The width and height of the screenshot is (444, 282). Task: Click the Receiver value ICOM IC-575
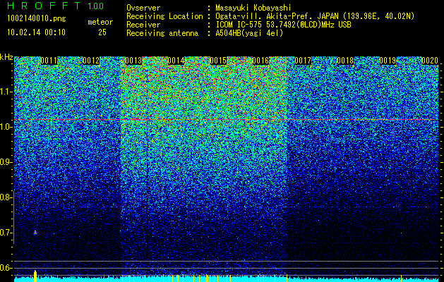240,25
